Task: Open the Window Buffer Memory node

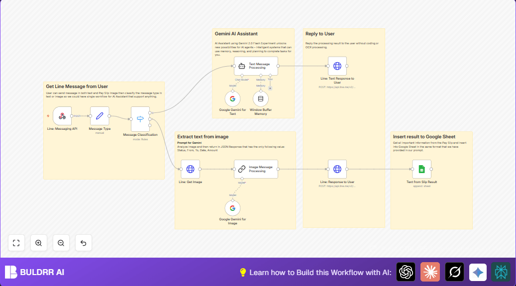Action: click(261, 99)
